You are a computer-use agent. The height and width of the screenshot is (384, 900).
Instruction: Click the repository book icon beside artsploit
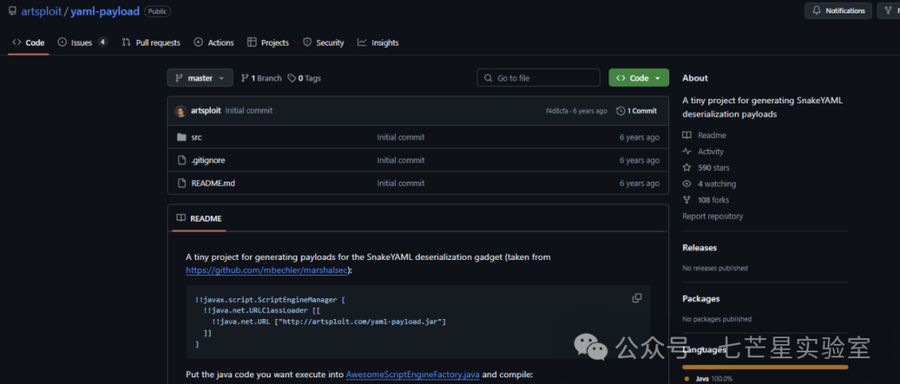[x=12, y=12]
